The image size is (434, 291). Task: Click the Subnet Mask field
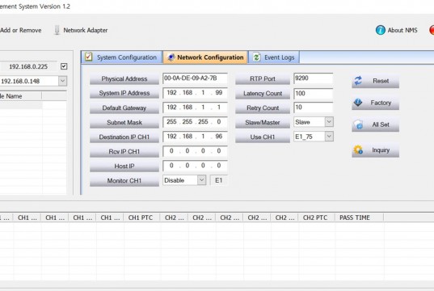point(195,122)
